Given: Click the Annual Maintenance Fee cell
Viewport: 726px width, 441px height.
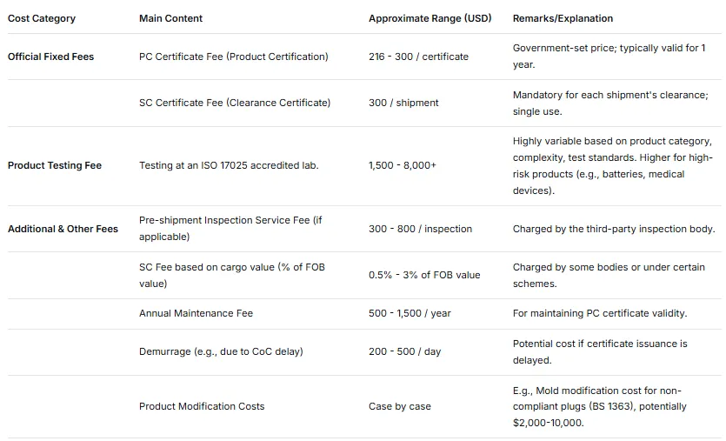Looking at the screenshot, I should pos(196,313).
